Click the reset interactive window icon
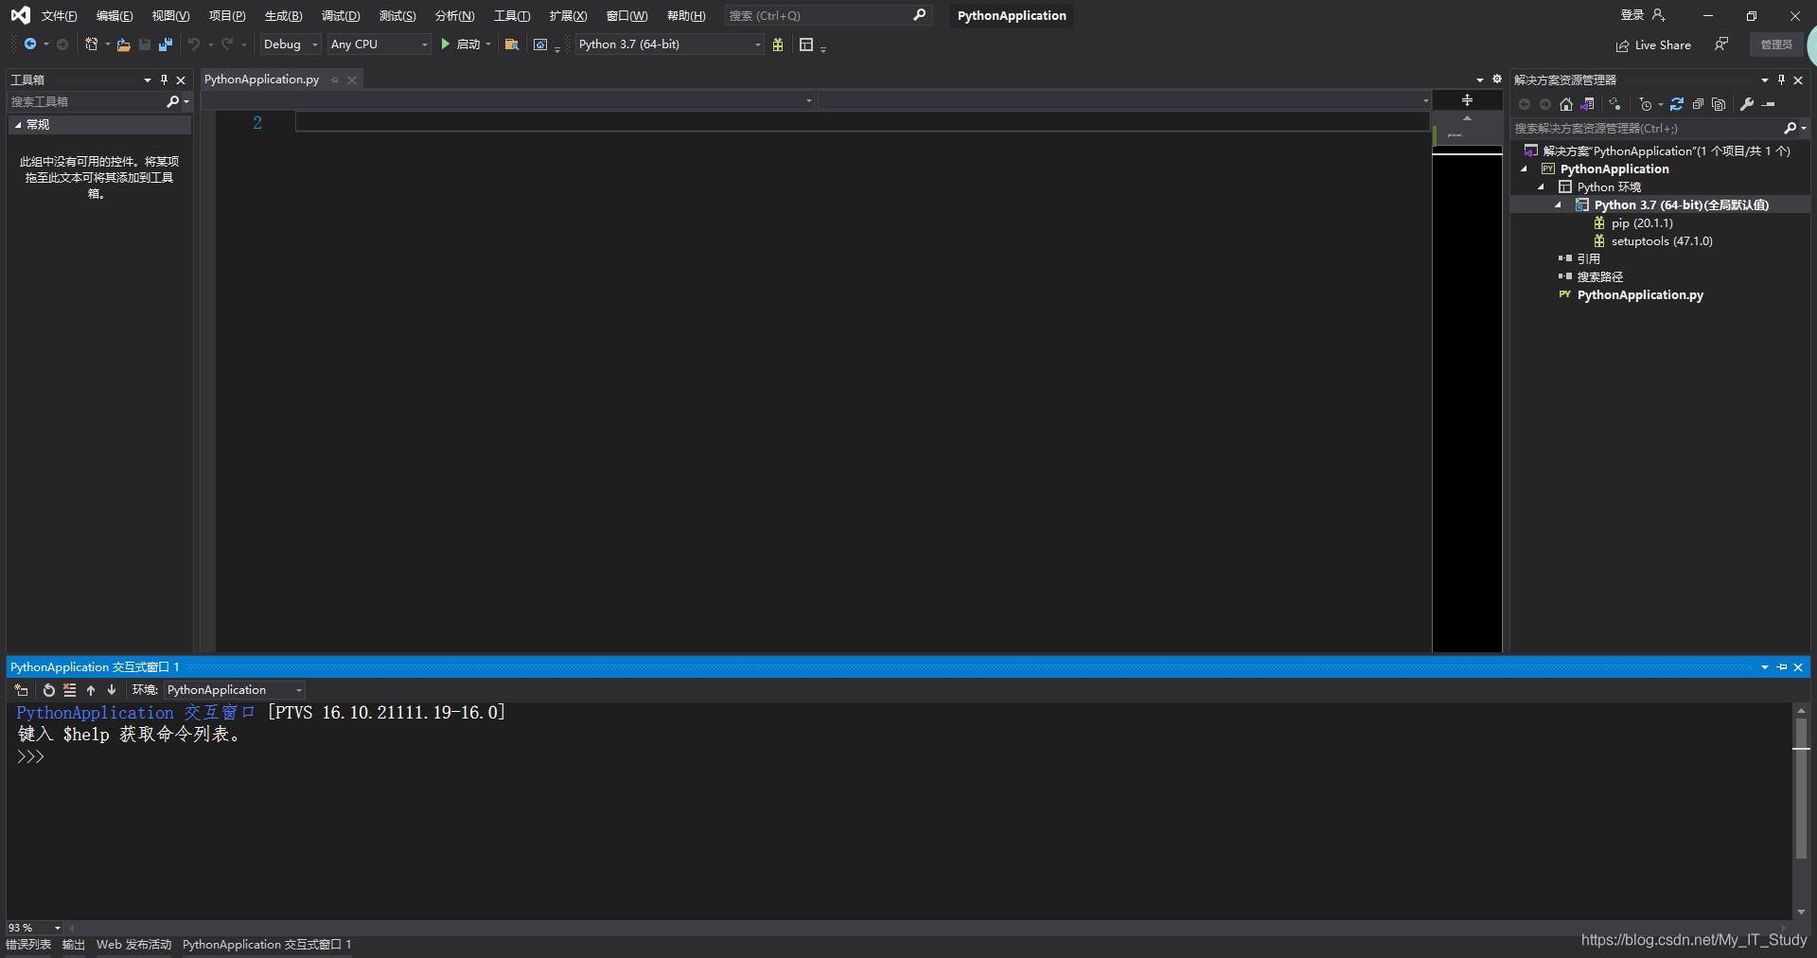 click(49, 691)
